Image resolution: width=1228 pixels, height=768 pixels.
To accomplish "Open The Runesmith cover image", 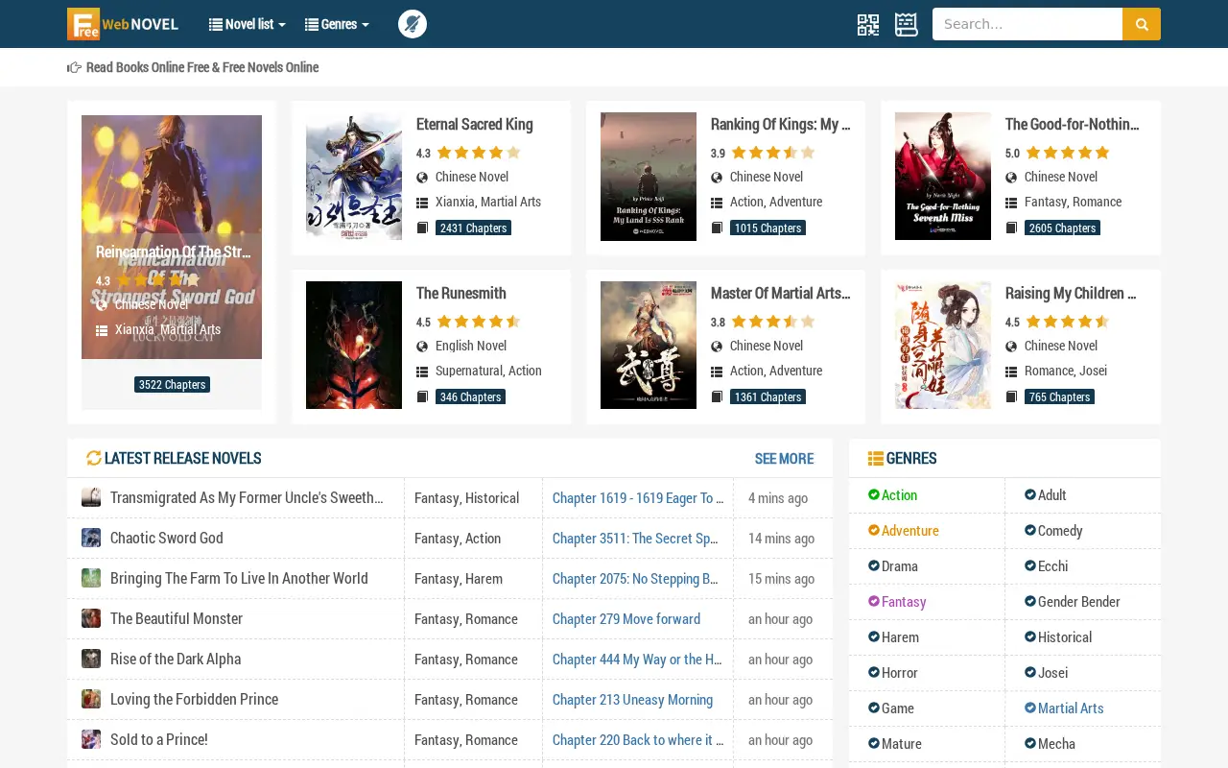I will click(x=354, y=345).
